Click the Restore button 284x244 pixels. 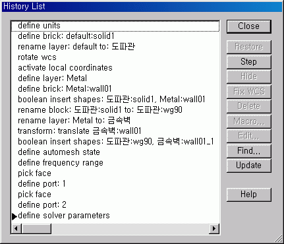(x=249, y=47)
